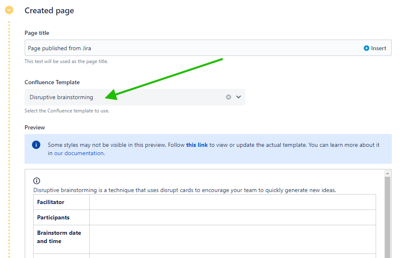Open the Confluence Template dropdown arrow

tap(238, 97)
